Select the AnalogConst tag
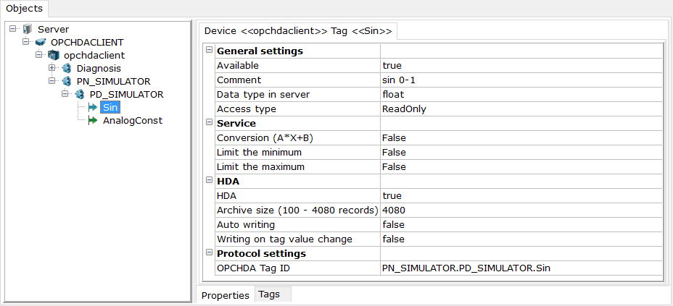Viewport: 673px width, 306px height. (133, 121)
